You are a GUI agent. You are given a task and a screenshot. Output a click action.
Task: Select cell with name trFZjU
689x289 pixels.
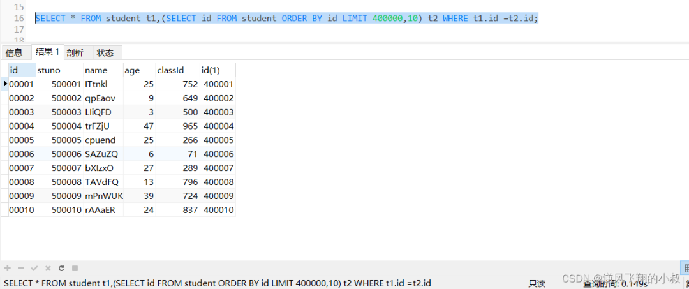coord(103,126)
